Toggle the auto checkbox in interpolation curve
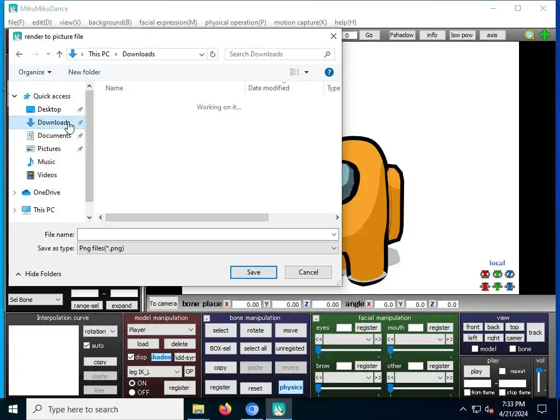The width and height of the screenshot is (560, 420). pos(86,346)
